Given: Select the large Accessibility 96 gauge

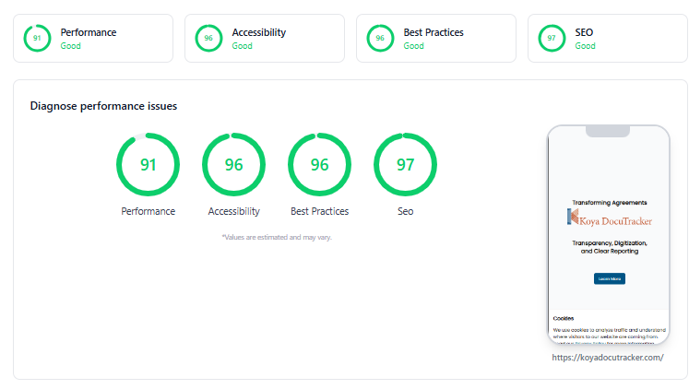Looking at the screenshot, I should 233,165.
